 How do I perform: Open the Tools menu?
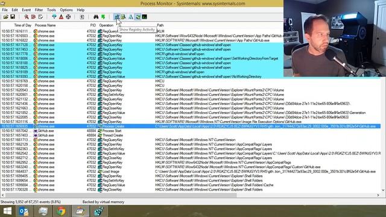(51, 10)
